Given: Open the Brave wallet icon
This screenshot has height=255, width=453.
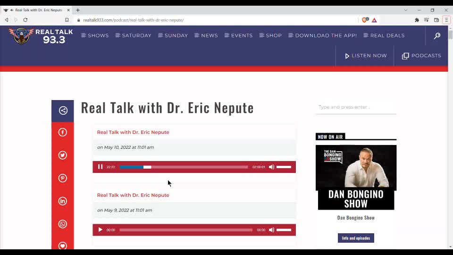Looking at the screenshot, I should point(436,20).
